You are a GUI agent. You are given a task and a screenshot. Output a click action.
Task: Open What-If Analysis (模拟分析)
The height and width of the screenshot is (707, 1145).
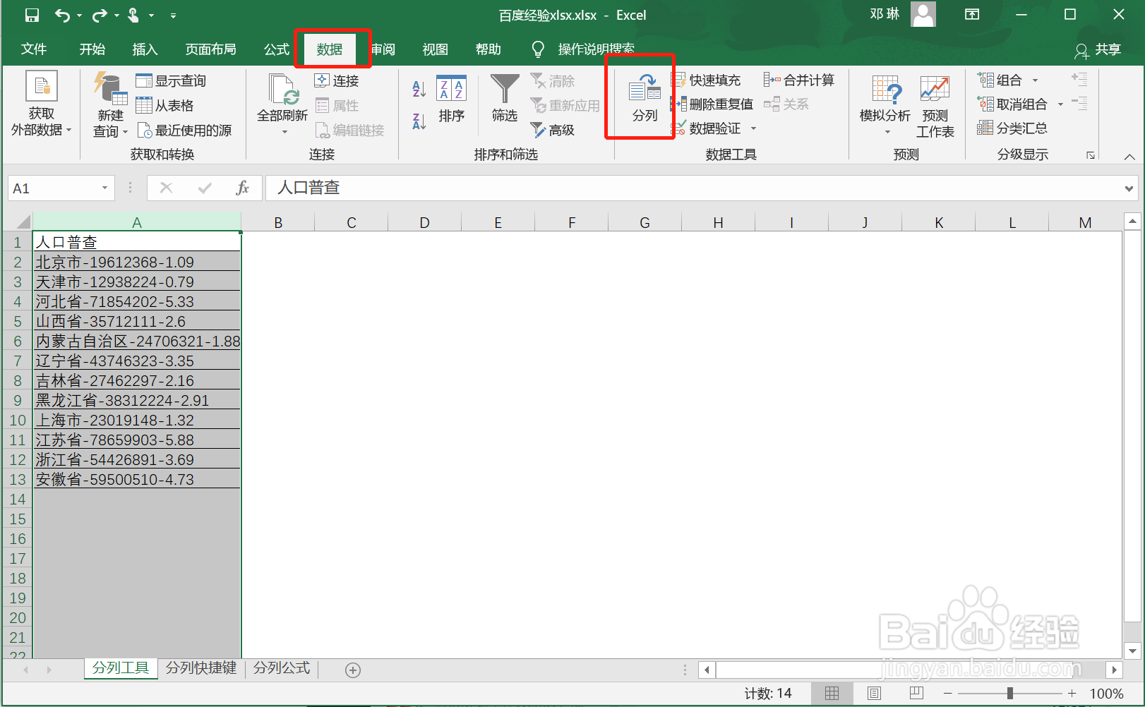pos(885,105)
